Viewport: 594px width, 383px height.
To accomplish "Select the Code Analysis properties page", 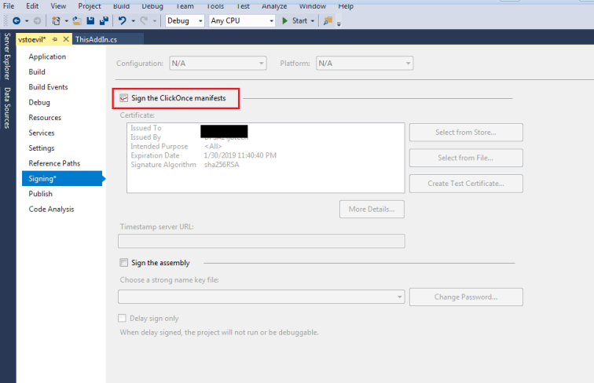I will [51, 209].
